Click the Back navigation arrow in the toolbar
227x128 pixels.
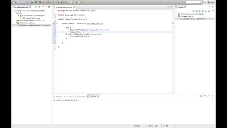pos(86,2)
